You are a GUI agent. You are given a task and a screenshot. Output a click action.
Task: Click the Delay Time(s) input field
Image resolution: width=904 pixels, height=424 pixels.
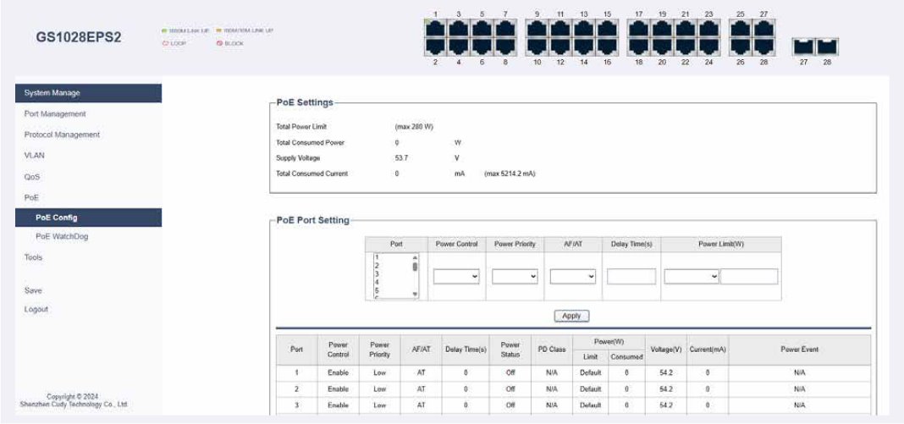631,277
